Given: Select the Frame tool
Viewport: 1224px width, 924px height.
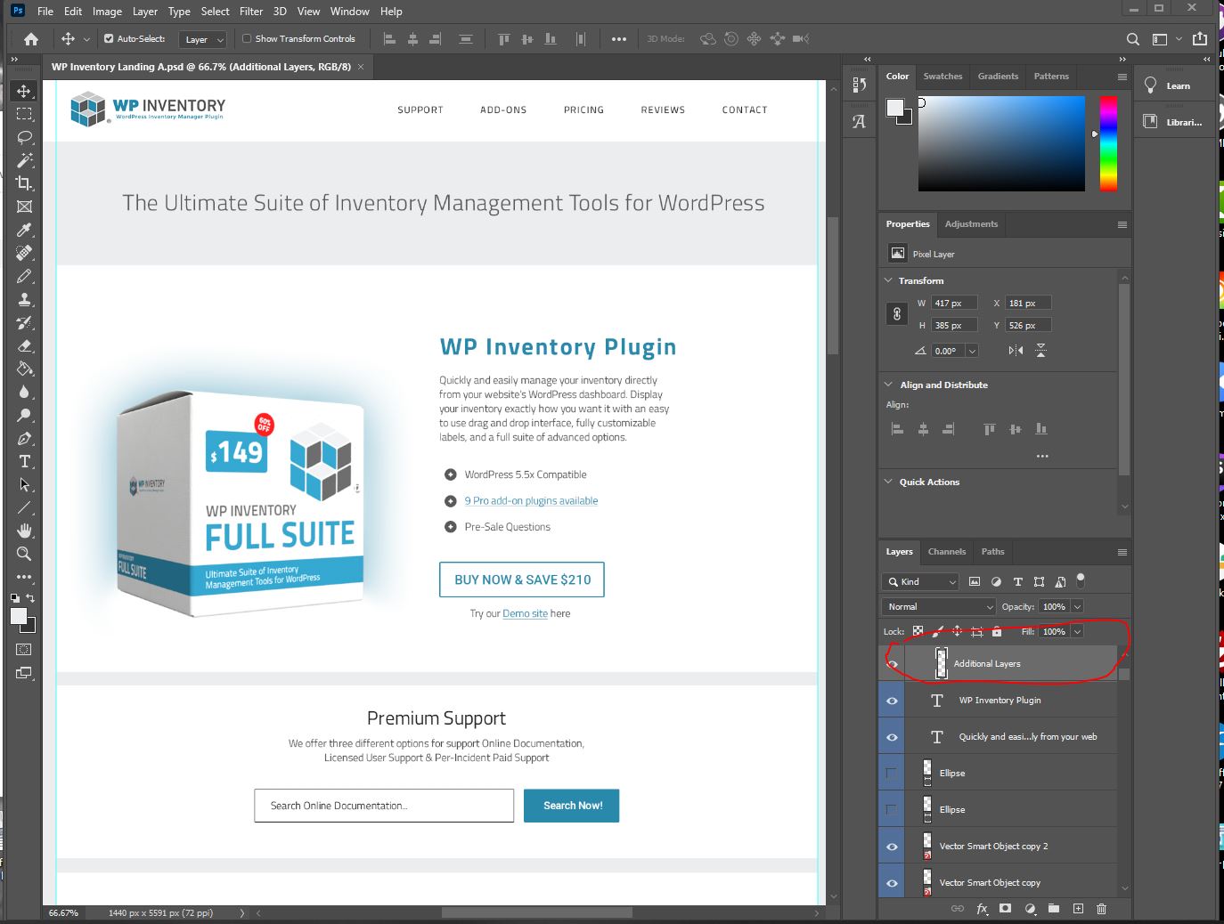Looking at the screenshot, I should [x=24, y=207].
